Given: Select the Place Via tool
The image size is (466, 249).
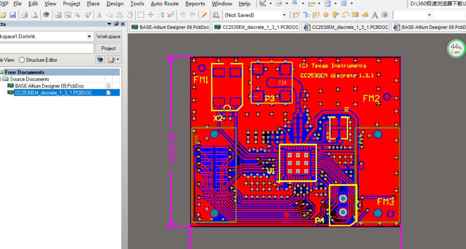Looking at the screenshot, I should tap(335, 15).
